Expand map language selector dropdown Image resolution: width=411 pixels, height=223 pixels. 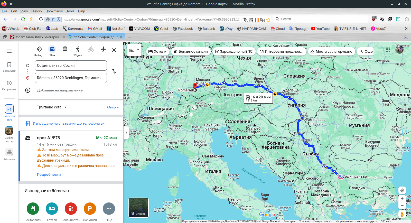coord(138,50)
